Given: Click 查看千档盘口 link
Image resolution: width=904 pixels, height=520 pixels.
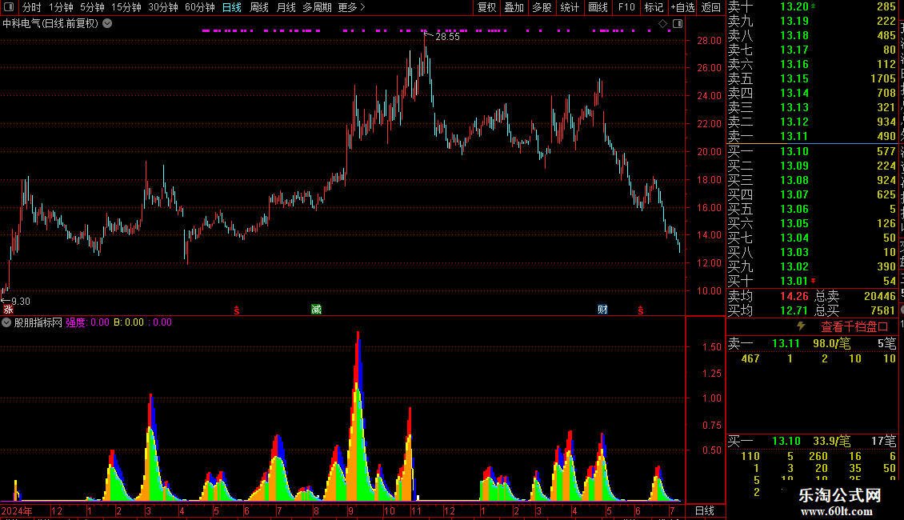Looking at the screenshot, I should (x=854, y=327).
